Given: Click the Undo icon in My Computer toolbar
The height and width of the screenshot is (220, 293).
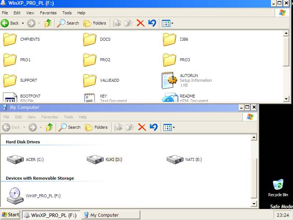Looking at the screenshot, I should 153,127.
